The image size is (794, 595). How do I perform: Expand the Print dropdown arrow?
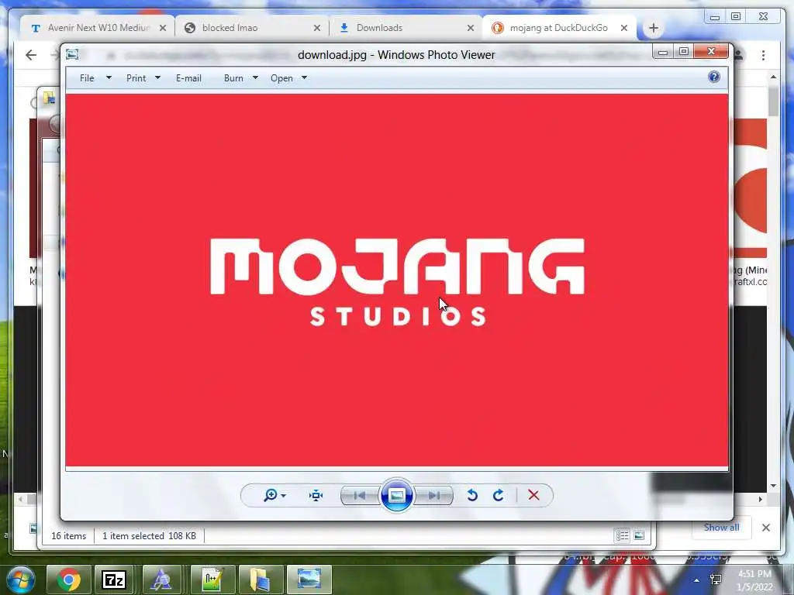157,77
